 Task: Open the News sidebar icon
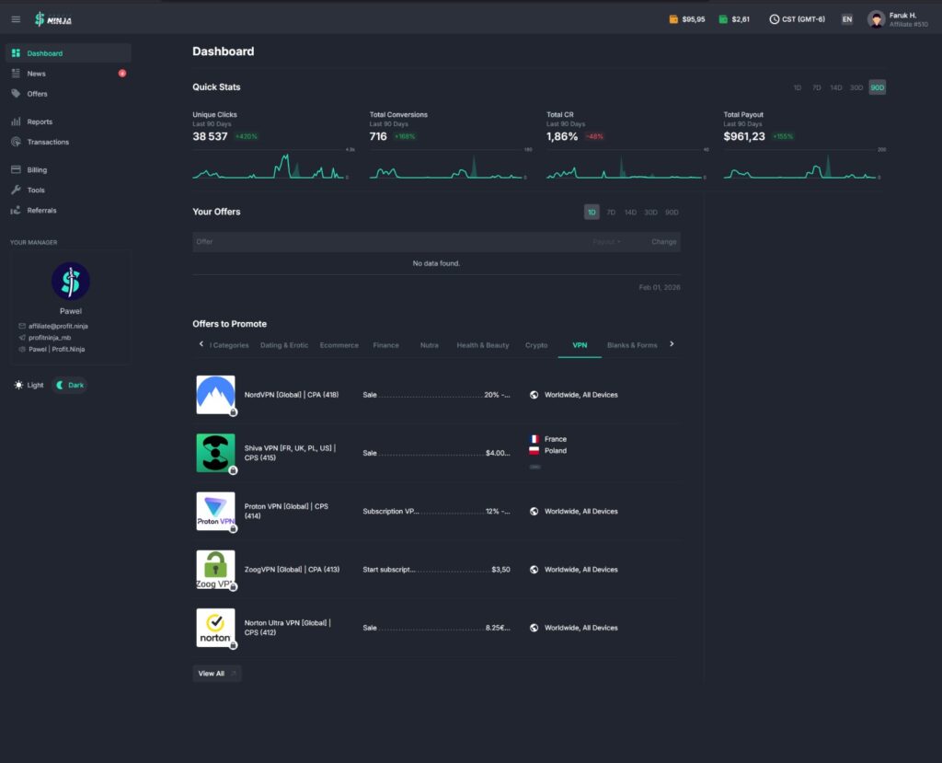coord(16,74)
